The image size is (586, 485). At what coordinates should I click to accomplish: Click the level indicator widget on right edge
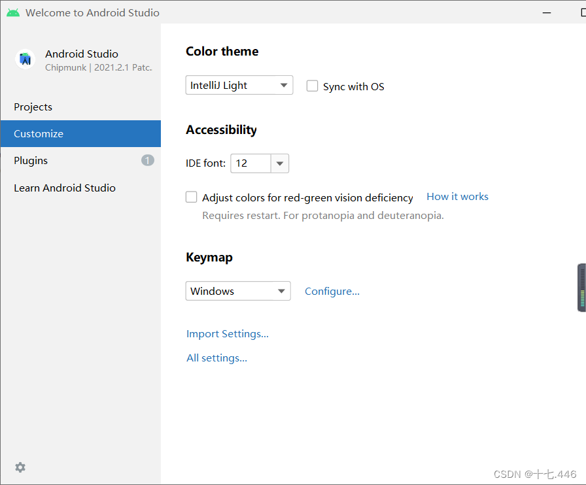tap(581, 288)
